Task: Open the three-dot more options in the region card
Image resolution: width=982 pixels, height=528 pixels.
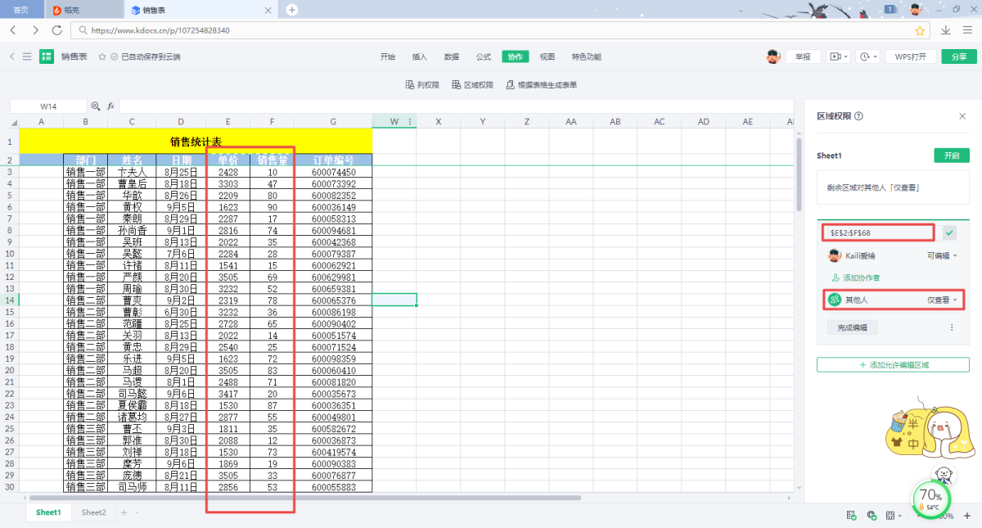Action: coord(951,327)
